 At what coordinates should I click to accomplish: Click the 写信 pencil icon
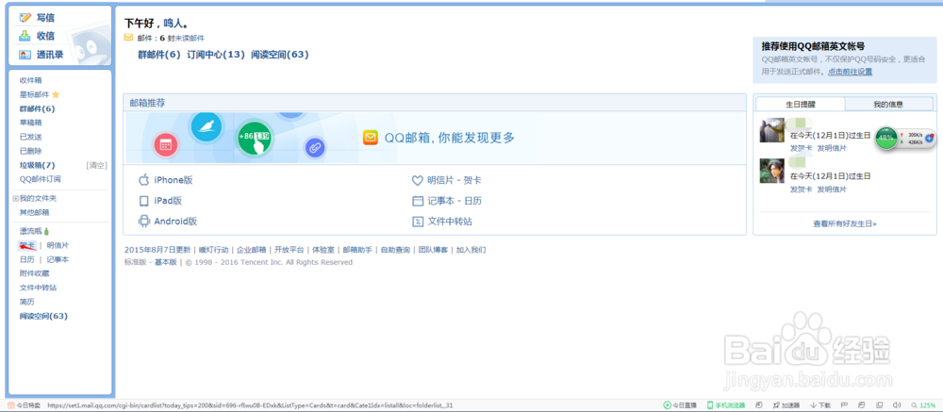click(25, 18)
